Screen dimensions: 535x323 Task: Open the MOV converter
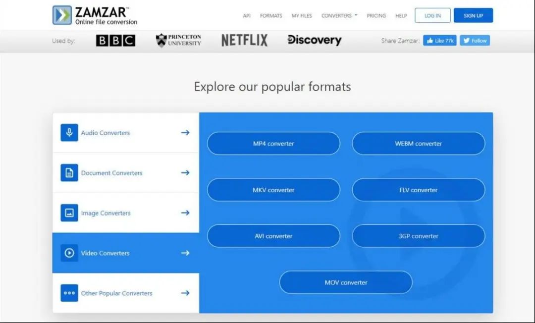[345, 282]
